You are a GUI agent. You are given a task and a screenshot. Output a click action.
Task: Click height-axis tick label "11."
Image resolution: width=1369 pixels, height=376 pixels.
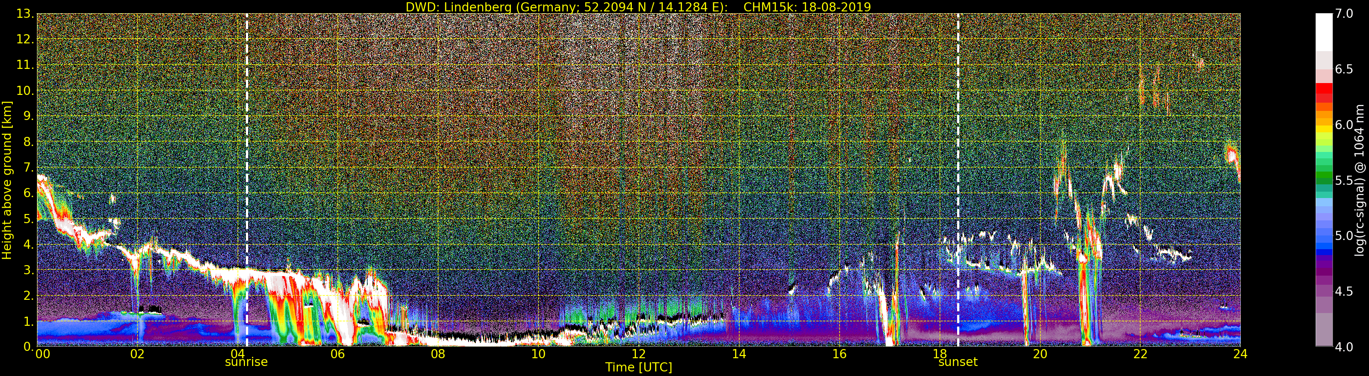click(x=25, y=65)
